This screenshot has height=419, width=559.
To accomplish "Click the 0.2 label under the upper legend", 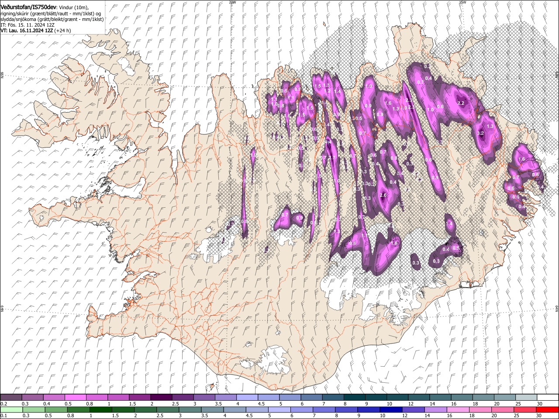I will click(3, 404).
